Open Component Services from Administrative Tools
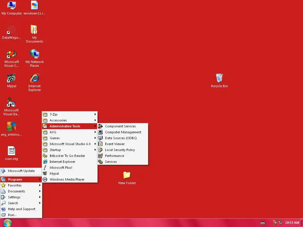This screenshot has height=227, width=303. pos(123,126)
